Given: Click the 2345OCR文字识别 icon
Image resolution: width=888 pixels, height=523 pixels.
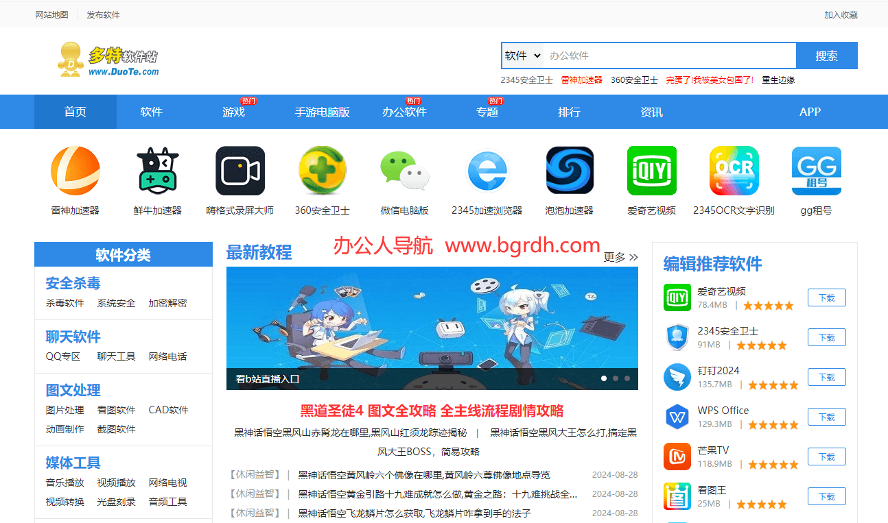Looking at the screenshot, I should click(x=734, y=171).
